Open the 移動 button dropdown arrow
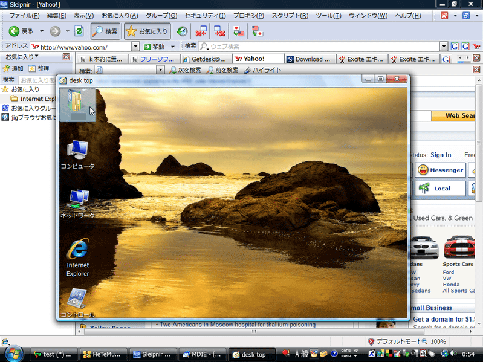This screenshot has height=362, width=483. 173,47
